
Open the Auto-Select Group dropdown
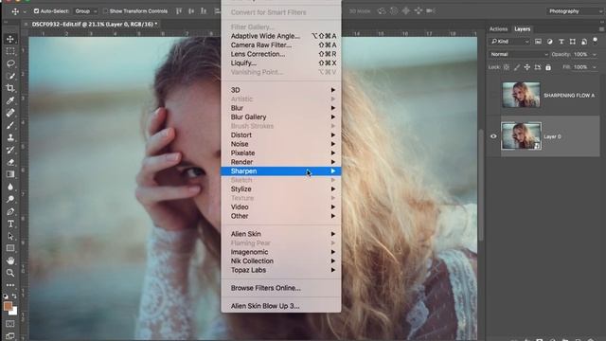coord(86,11)
